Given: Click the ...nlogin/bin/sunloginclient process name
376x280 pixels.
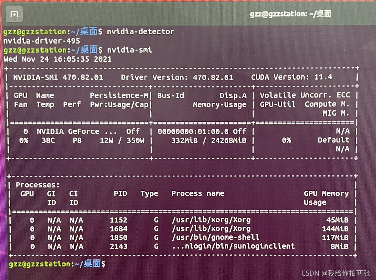Looking at the screenshot, I should [233, 246].
